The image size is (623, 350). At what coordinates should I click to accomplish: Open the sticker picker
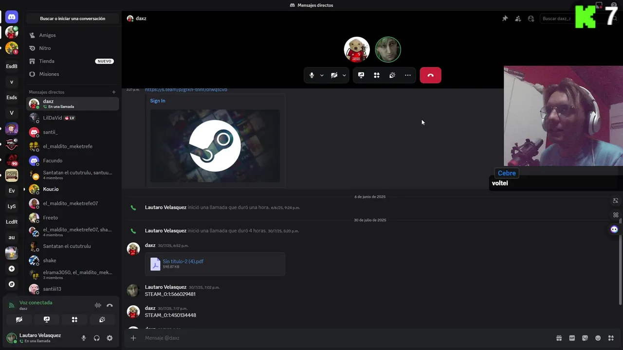pyautogui.click(x=585, y=338)
